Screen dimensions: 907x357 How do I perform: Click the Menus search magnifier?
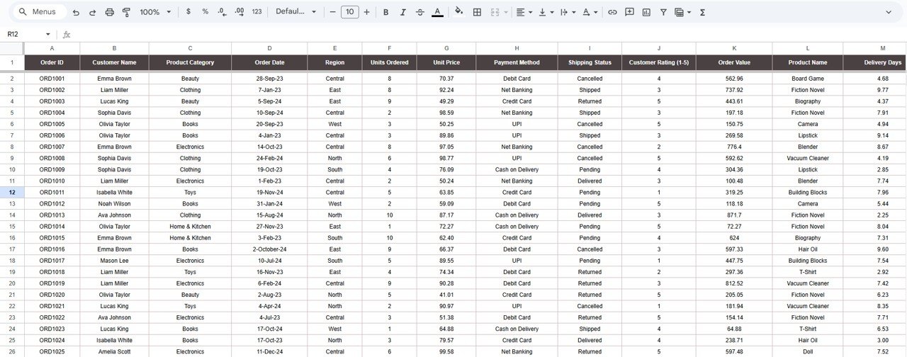pos(23,12)
